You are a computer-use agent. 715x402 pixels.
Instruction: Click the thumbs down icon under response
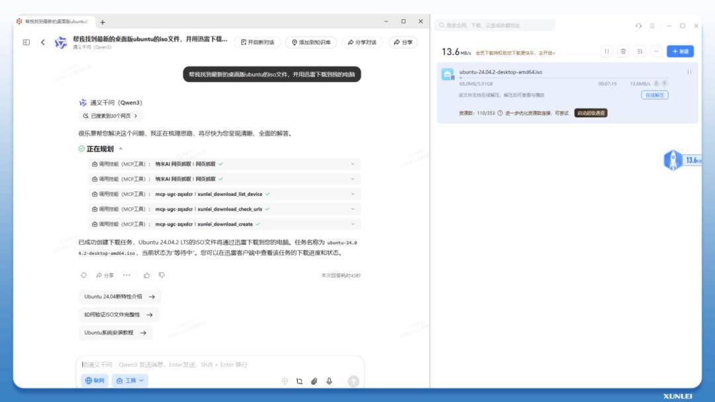(162, 275)
